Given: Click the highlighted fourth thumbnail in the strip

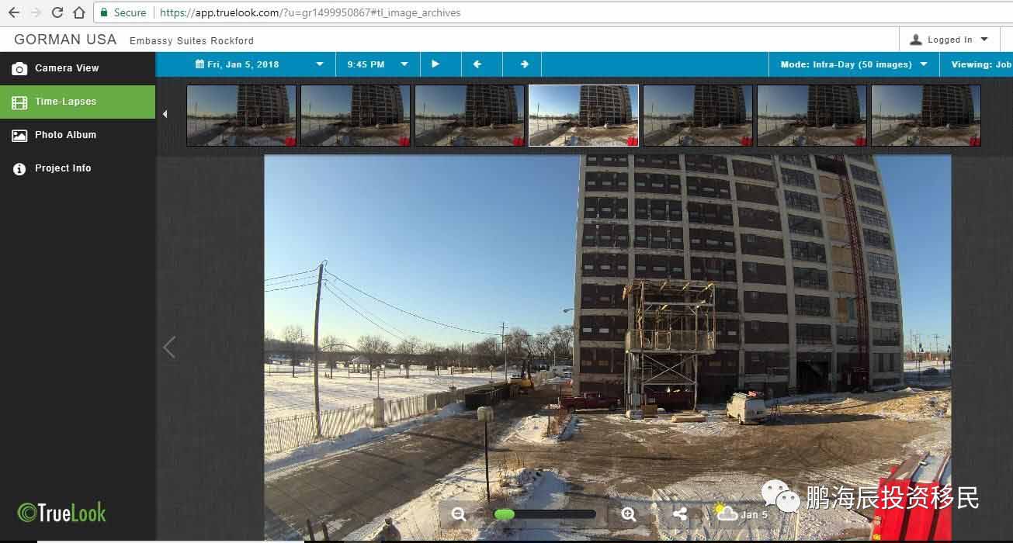Looking at the screenshot, I should click(x=584, y=116).
